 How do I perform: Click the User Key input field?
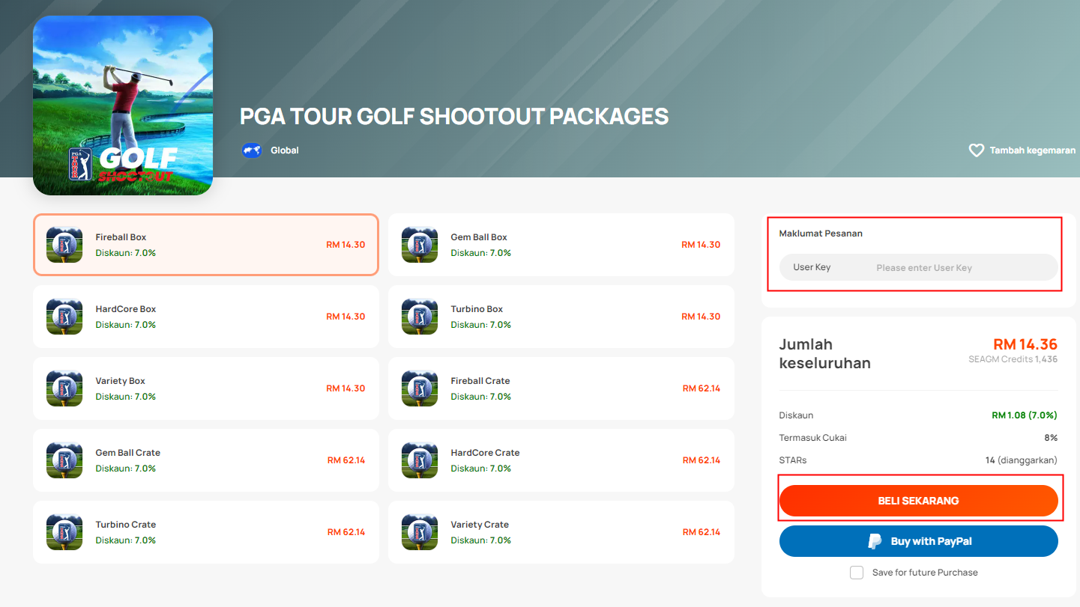pos(919,267)
